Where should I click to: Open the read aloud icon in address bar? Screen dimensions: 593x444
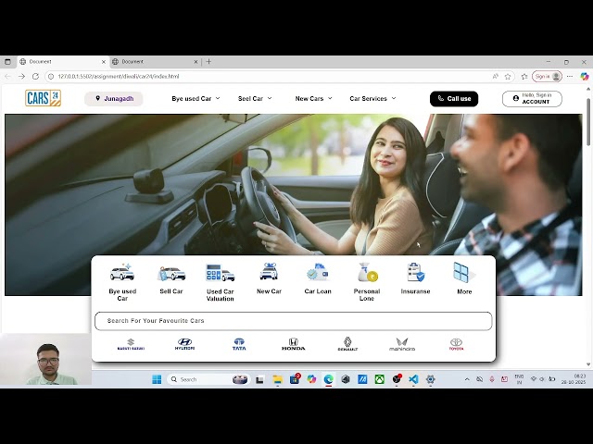(495, 77)
